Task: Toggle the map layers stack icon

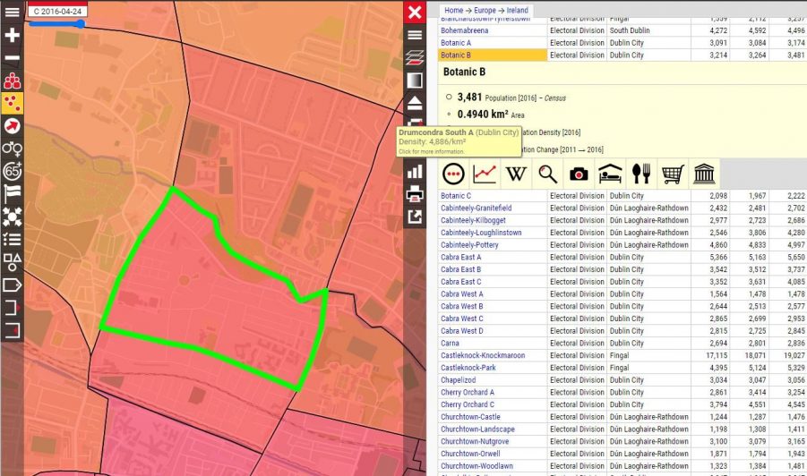Action: click(x=415, y=57)
